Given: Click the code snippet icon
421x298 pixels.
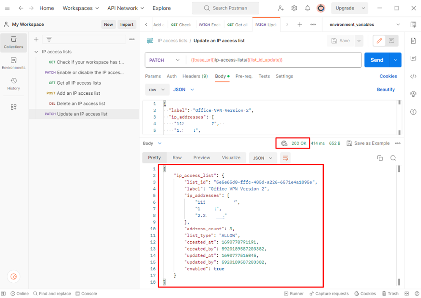Looking at the screenshot, I should click(413, 76).
